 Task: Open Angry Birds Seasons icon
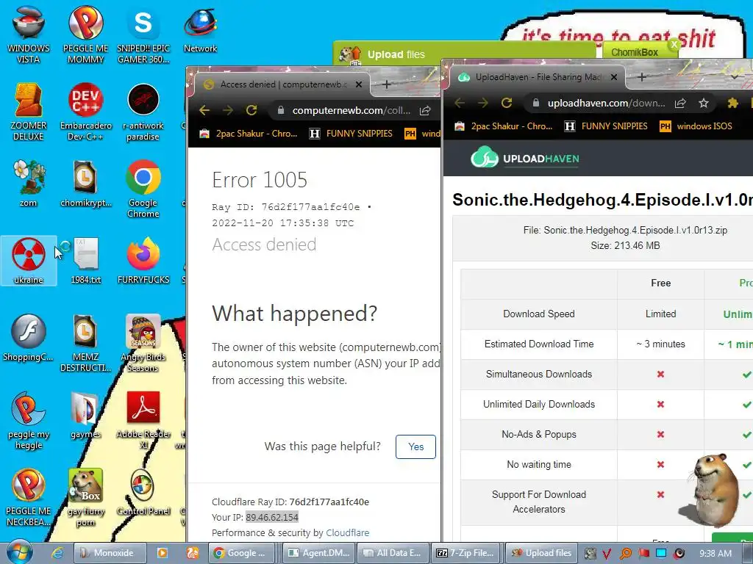pyautogui.click(x=143, y=343)
